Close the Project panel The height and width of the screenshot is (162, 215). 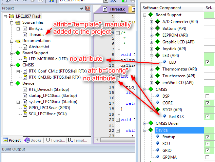coord(87,8)
